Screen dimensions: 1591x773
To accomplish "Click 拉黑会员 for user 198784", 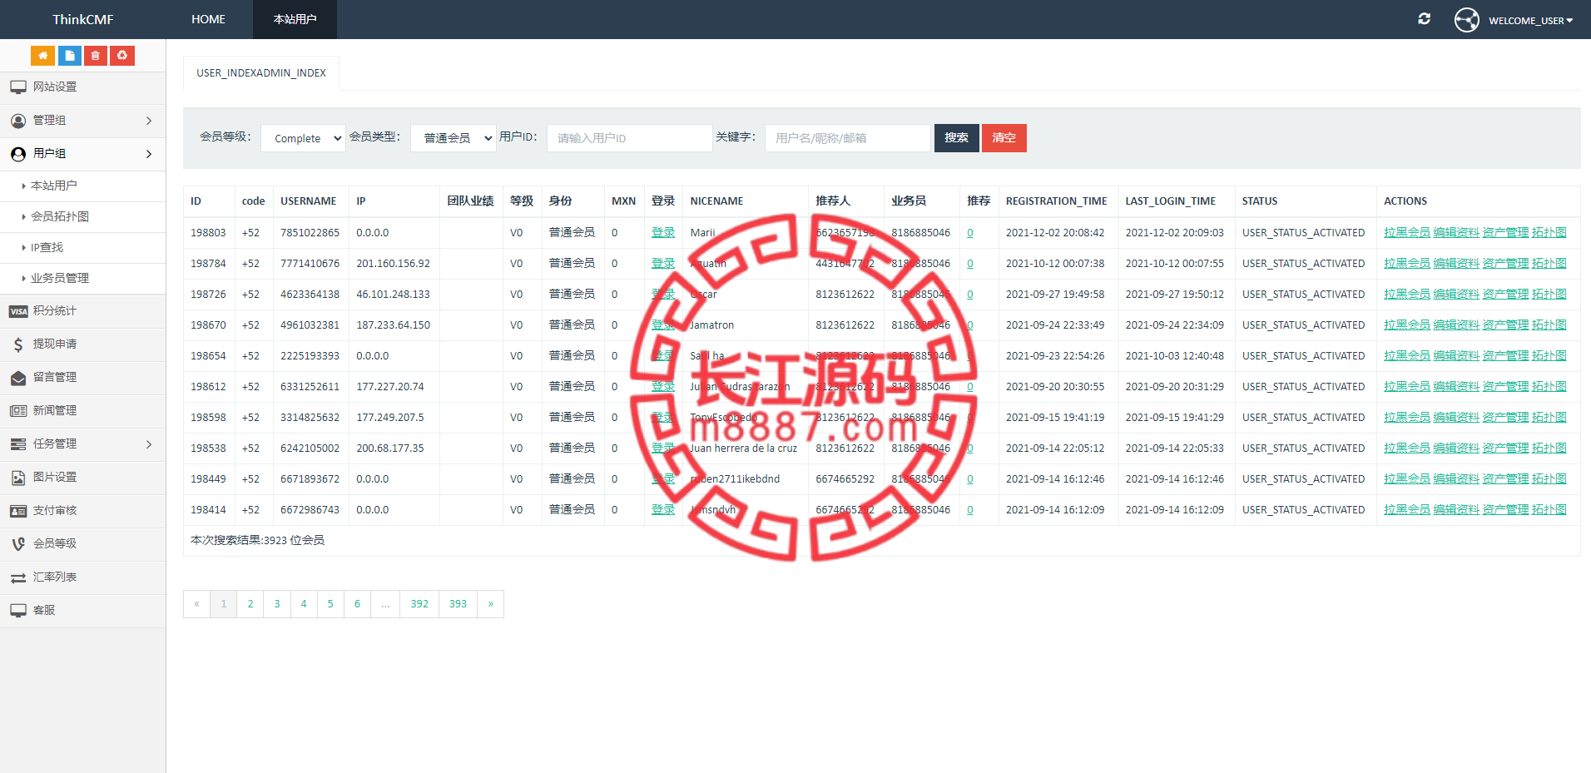I will coord(1406,264).
